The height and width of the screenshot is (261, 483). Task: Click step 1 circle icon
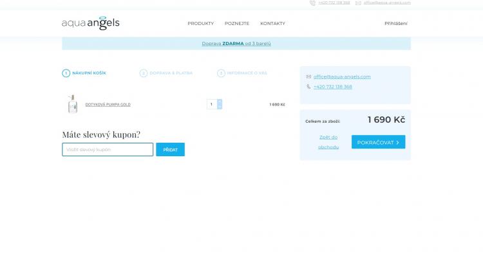pyautogui.click(x=66, y=73)
